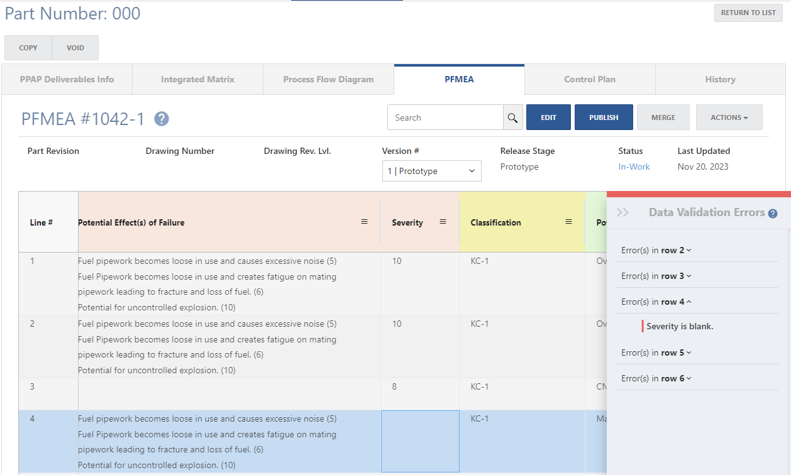Switch to the Control Plan tab
This screenshot has height=475, width=791.
coord(589,79)
